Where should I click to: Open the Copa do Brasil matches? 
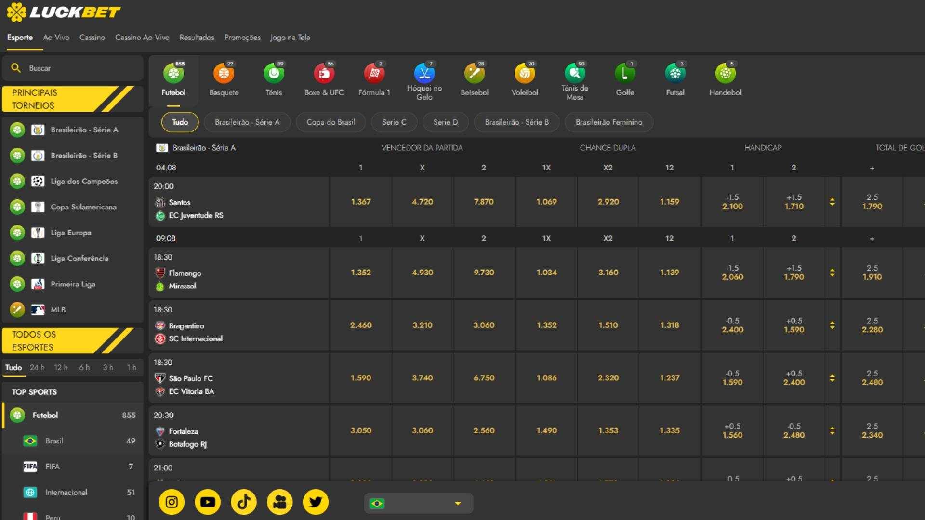(x=330, y=122)
